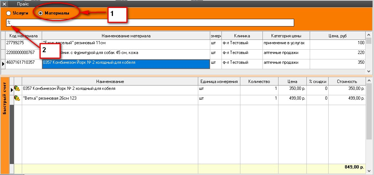Select the Материалы radio button
Image resolution: width=374 pixels, height=175 pixels.
[40, 13]
